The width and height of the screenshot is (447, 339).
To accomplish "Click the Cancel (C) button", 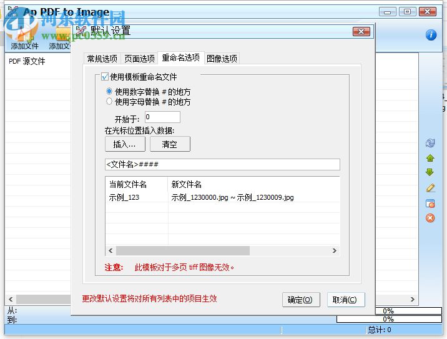I will coord(346,300).
